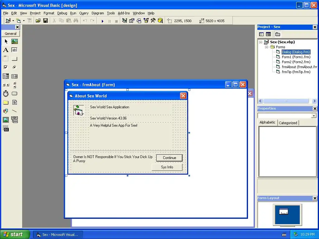Screen dimensions: 319x239
Task: Select the CheckBox control tool
Action: coord(6,67)
